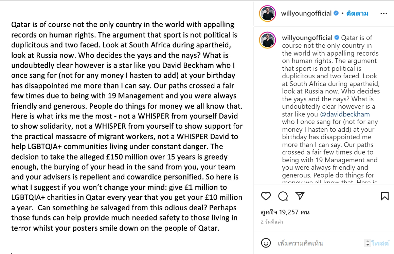
Task: Save the post with the bookmark icon
Action: click(x=385, y=196)
